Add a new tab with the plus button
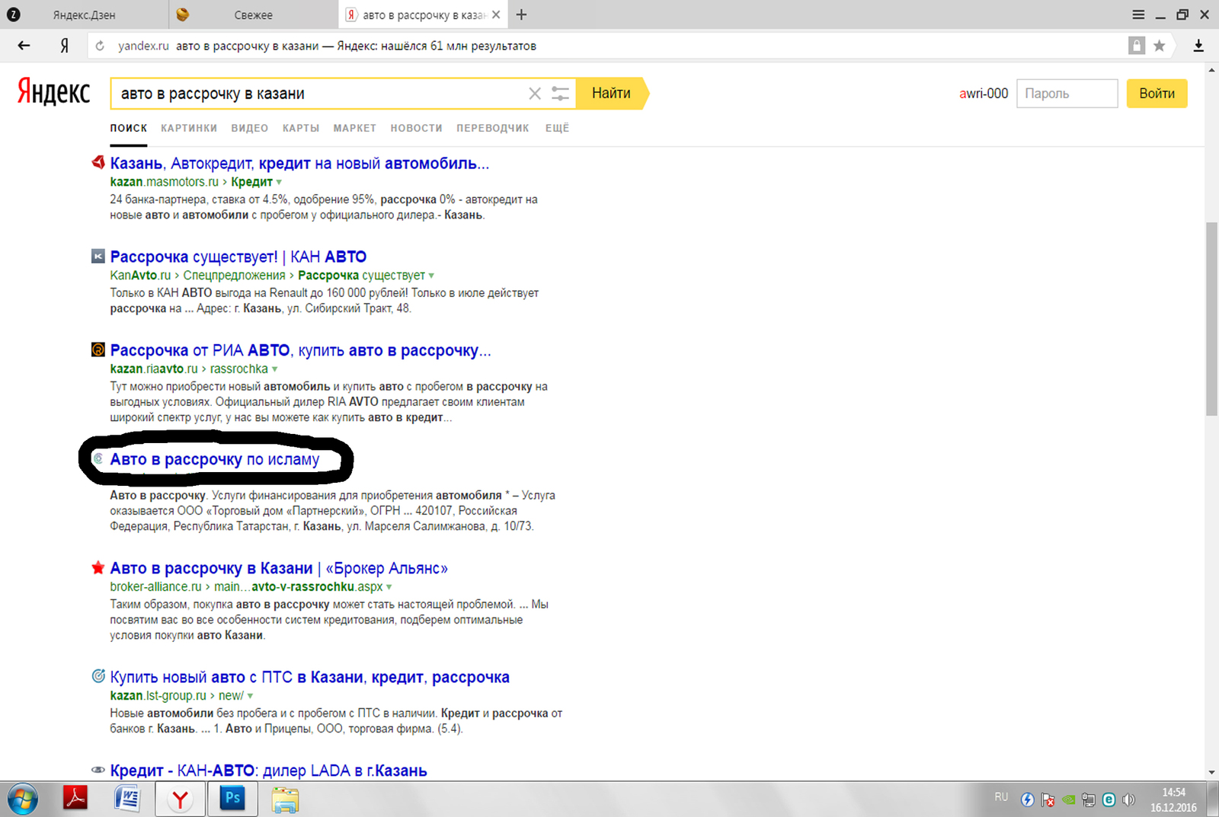This screenshot has height=817, width=1219. 521,14
